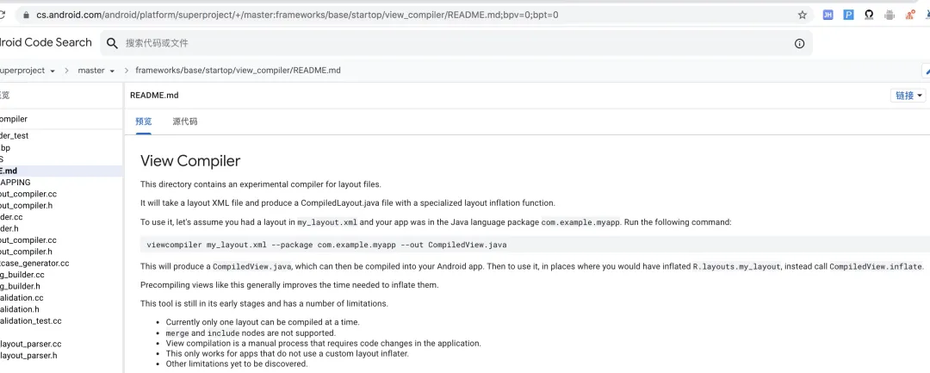Open the 链接 links dropdown
Screen dimensions: 930x373
click(x=908, y=96)
